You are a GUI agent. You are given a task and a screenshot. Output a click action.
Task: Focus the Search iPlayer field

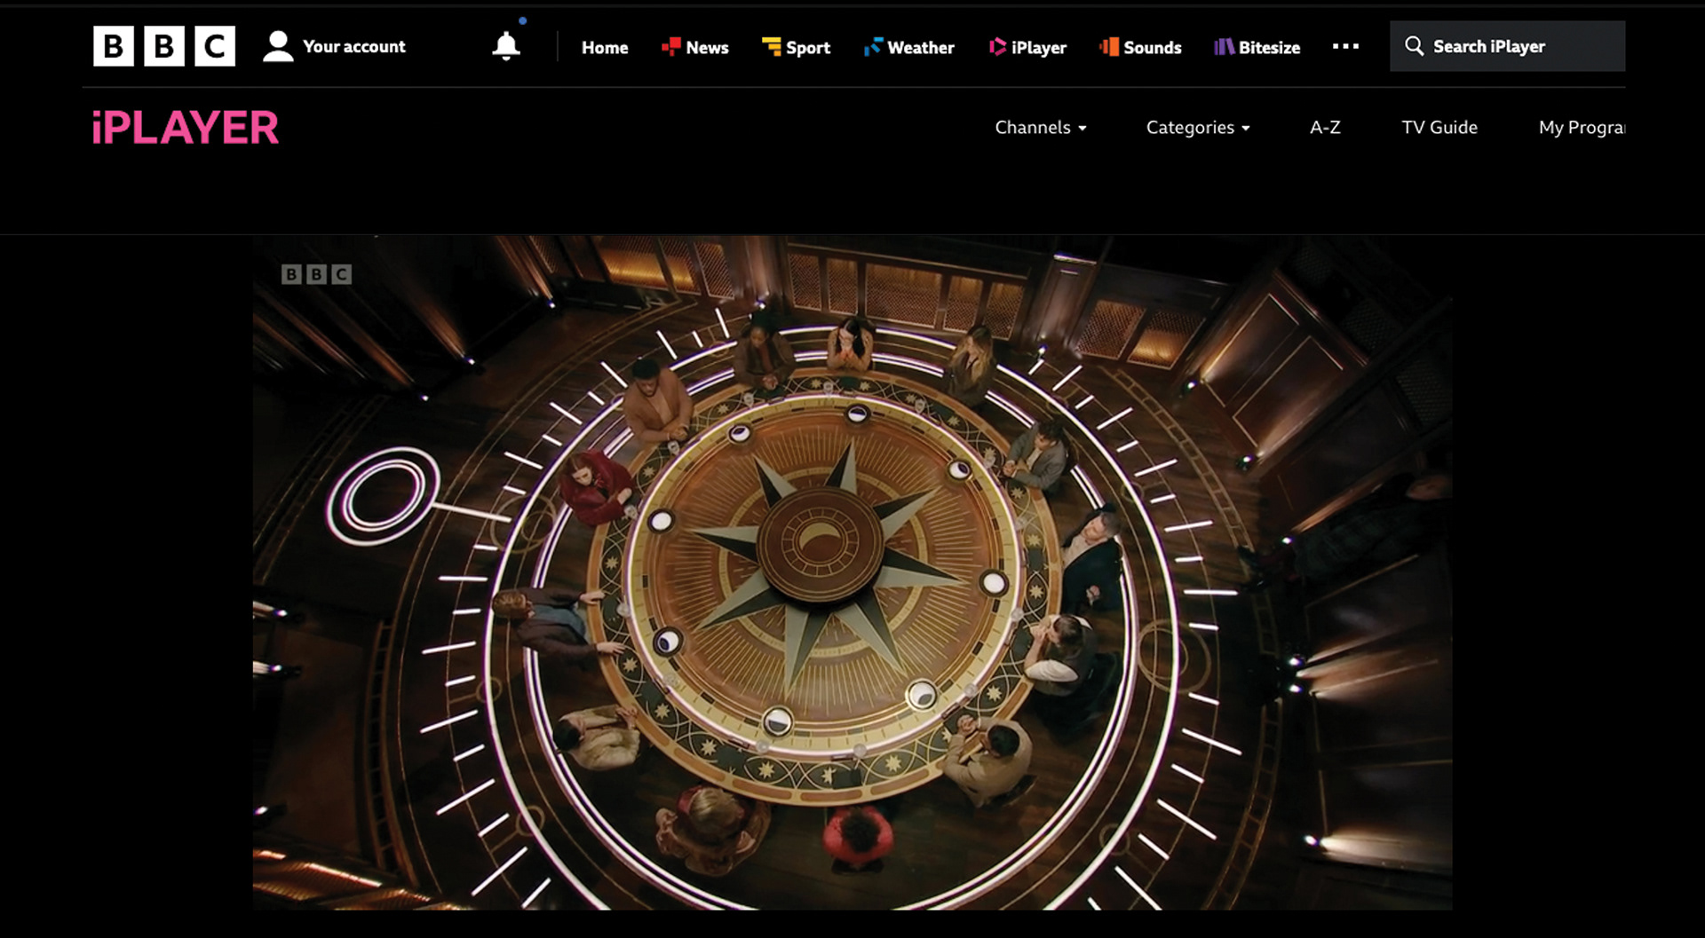1508,46
